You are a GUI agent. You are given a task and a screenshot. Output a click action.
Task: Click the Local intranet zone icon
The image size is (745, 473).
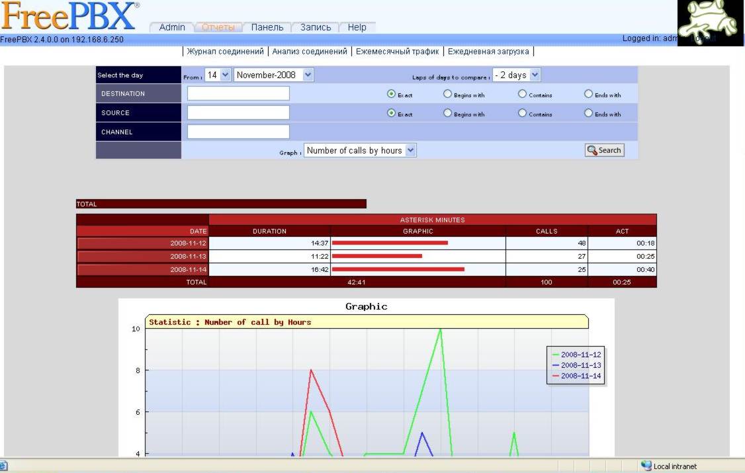pyautogui.click(x=646, y=466)
